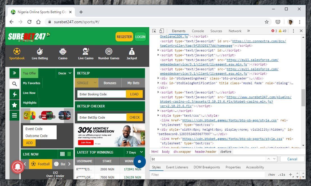The height and width of the screenshot is (186, 311).
Task: Click the REGISTER button
Action: (x=124, y=37)
